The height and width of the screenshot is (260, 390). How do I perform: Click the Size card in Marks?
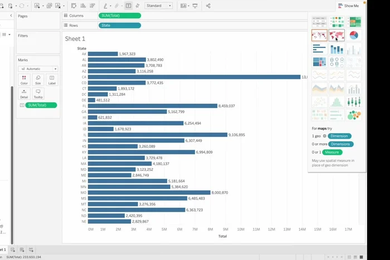click(38, 80)
